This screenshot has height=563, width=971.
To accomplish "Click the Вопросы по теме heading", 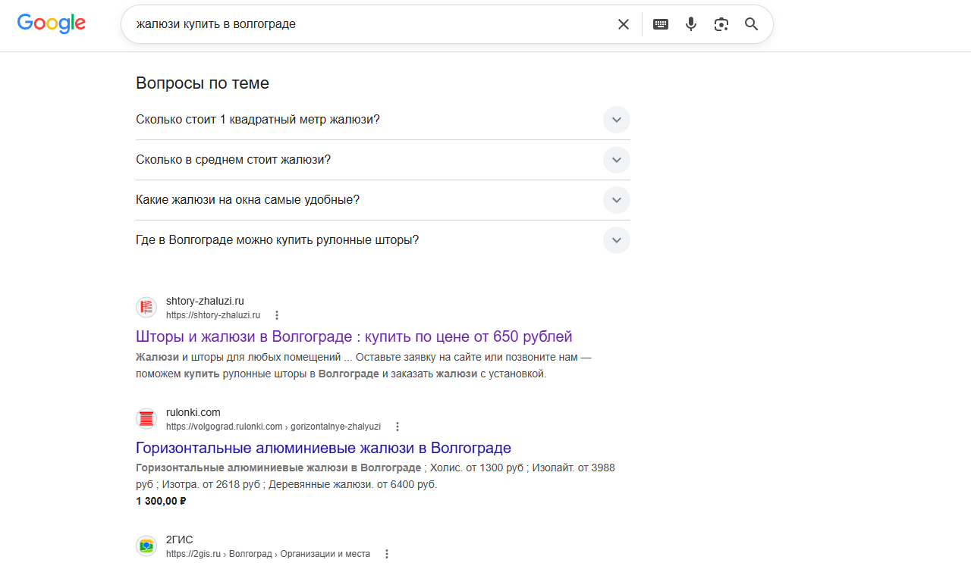I will click(203, 83).
